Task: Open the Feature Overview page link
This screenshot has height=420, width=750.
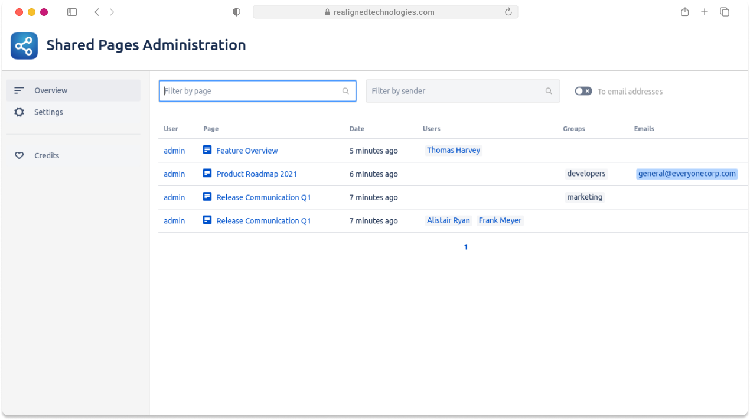Action: (x=247, y=150)
